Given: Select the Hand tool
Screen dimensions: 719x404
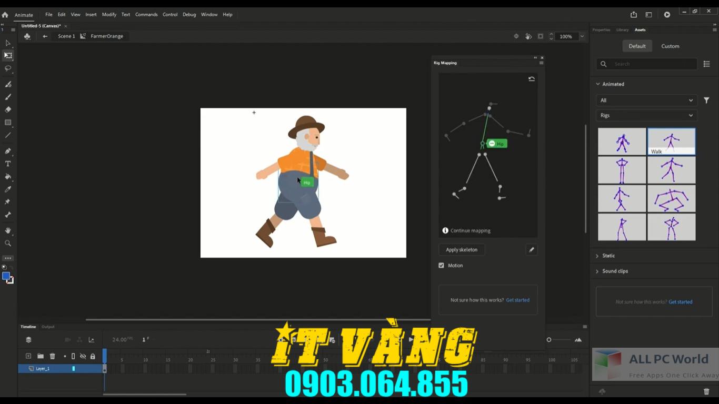Looking at the screenshot, I should [7, 230].
